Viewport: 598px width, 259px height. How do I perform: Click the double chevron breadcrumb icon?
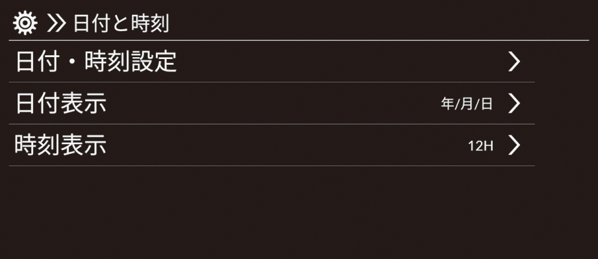[56, 25]
